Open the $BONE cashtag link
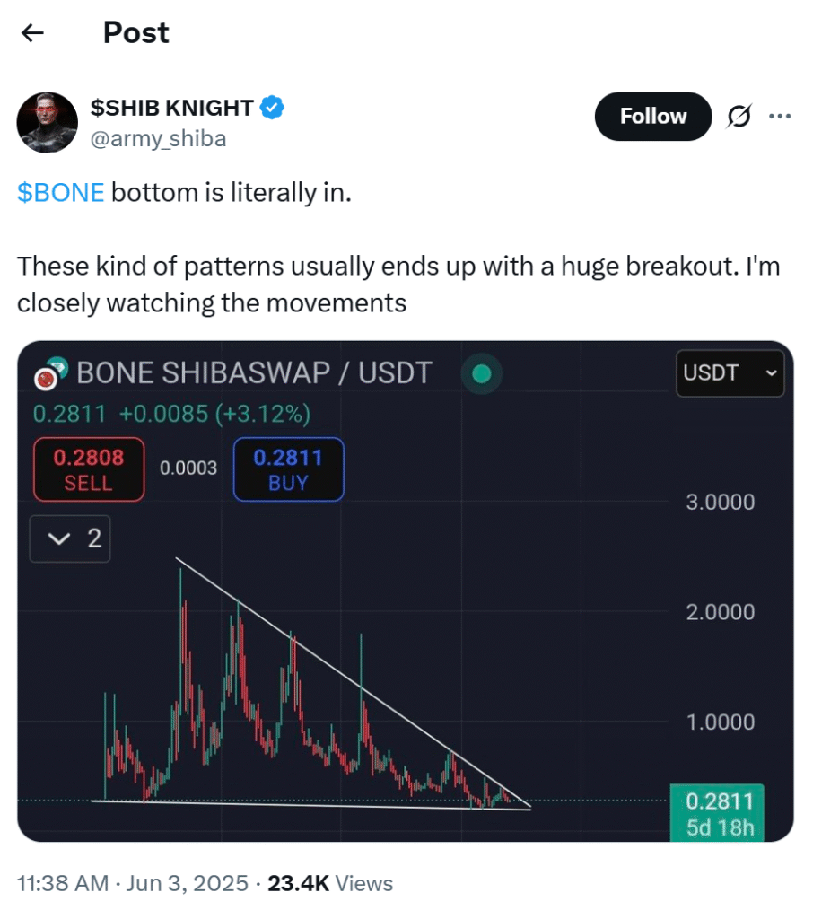Viewport: 813px width, 919px height. point(60,193)
